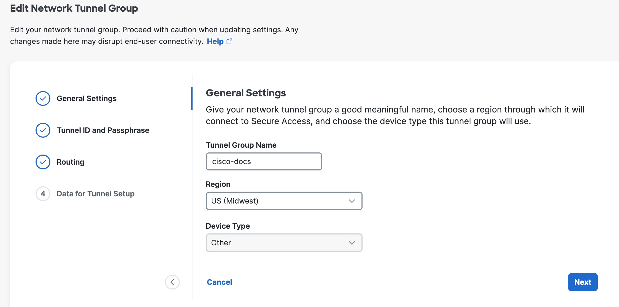Open the Help documentation link
The width and height of the screenshot is (619, 307).
(x=215, y=41)
